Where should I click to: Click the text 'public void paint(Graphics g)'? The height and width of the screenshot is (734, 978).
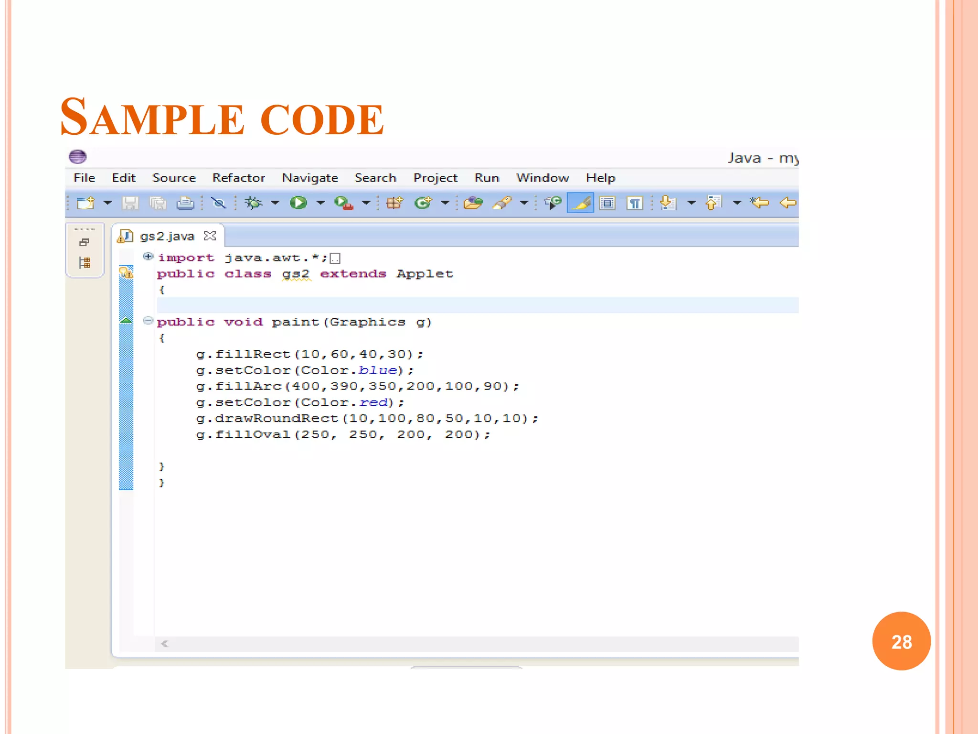coord(295,323)
